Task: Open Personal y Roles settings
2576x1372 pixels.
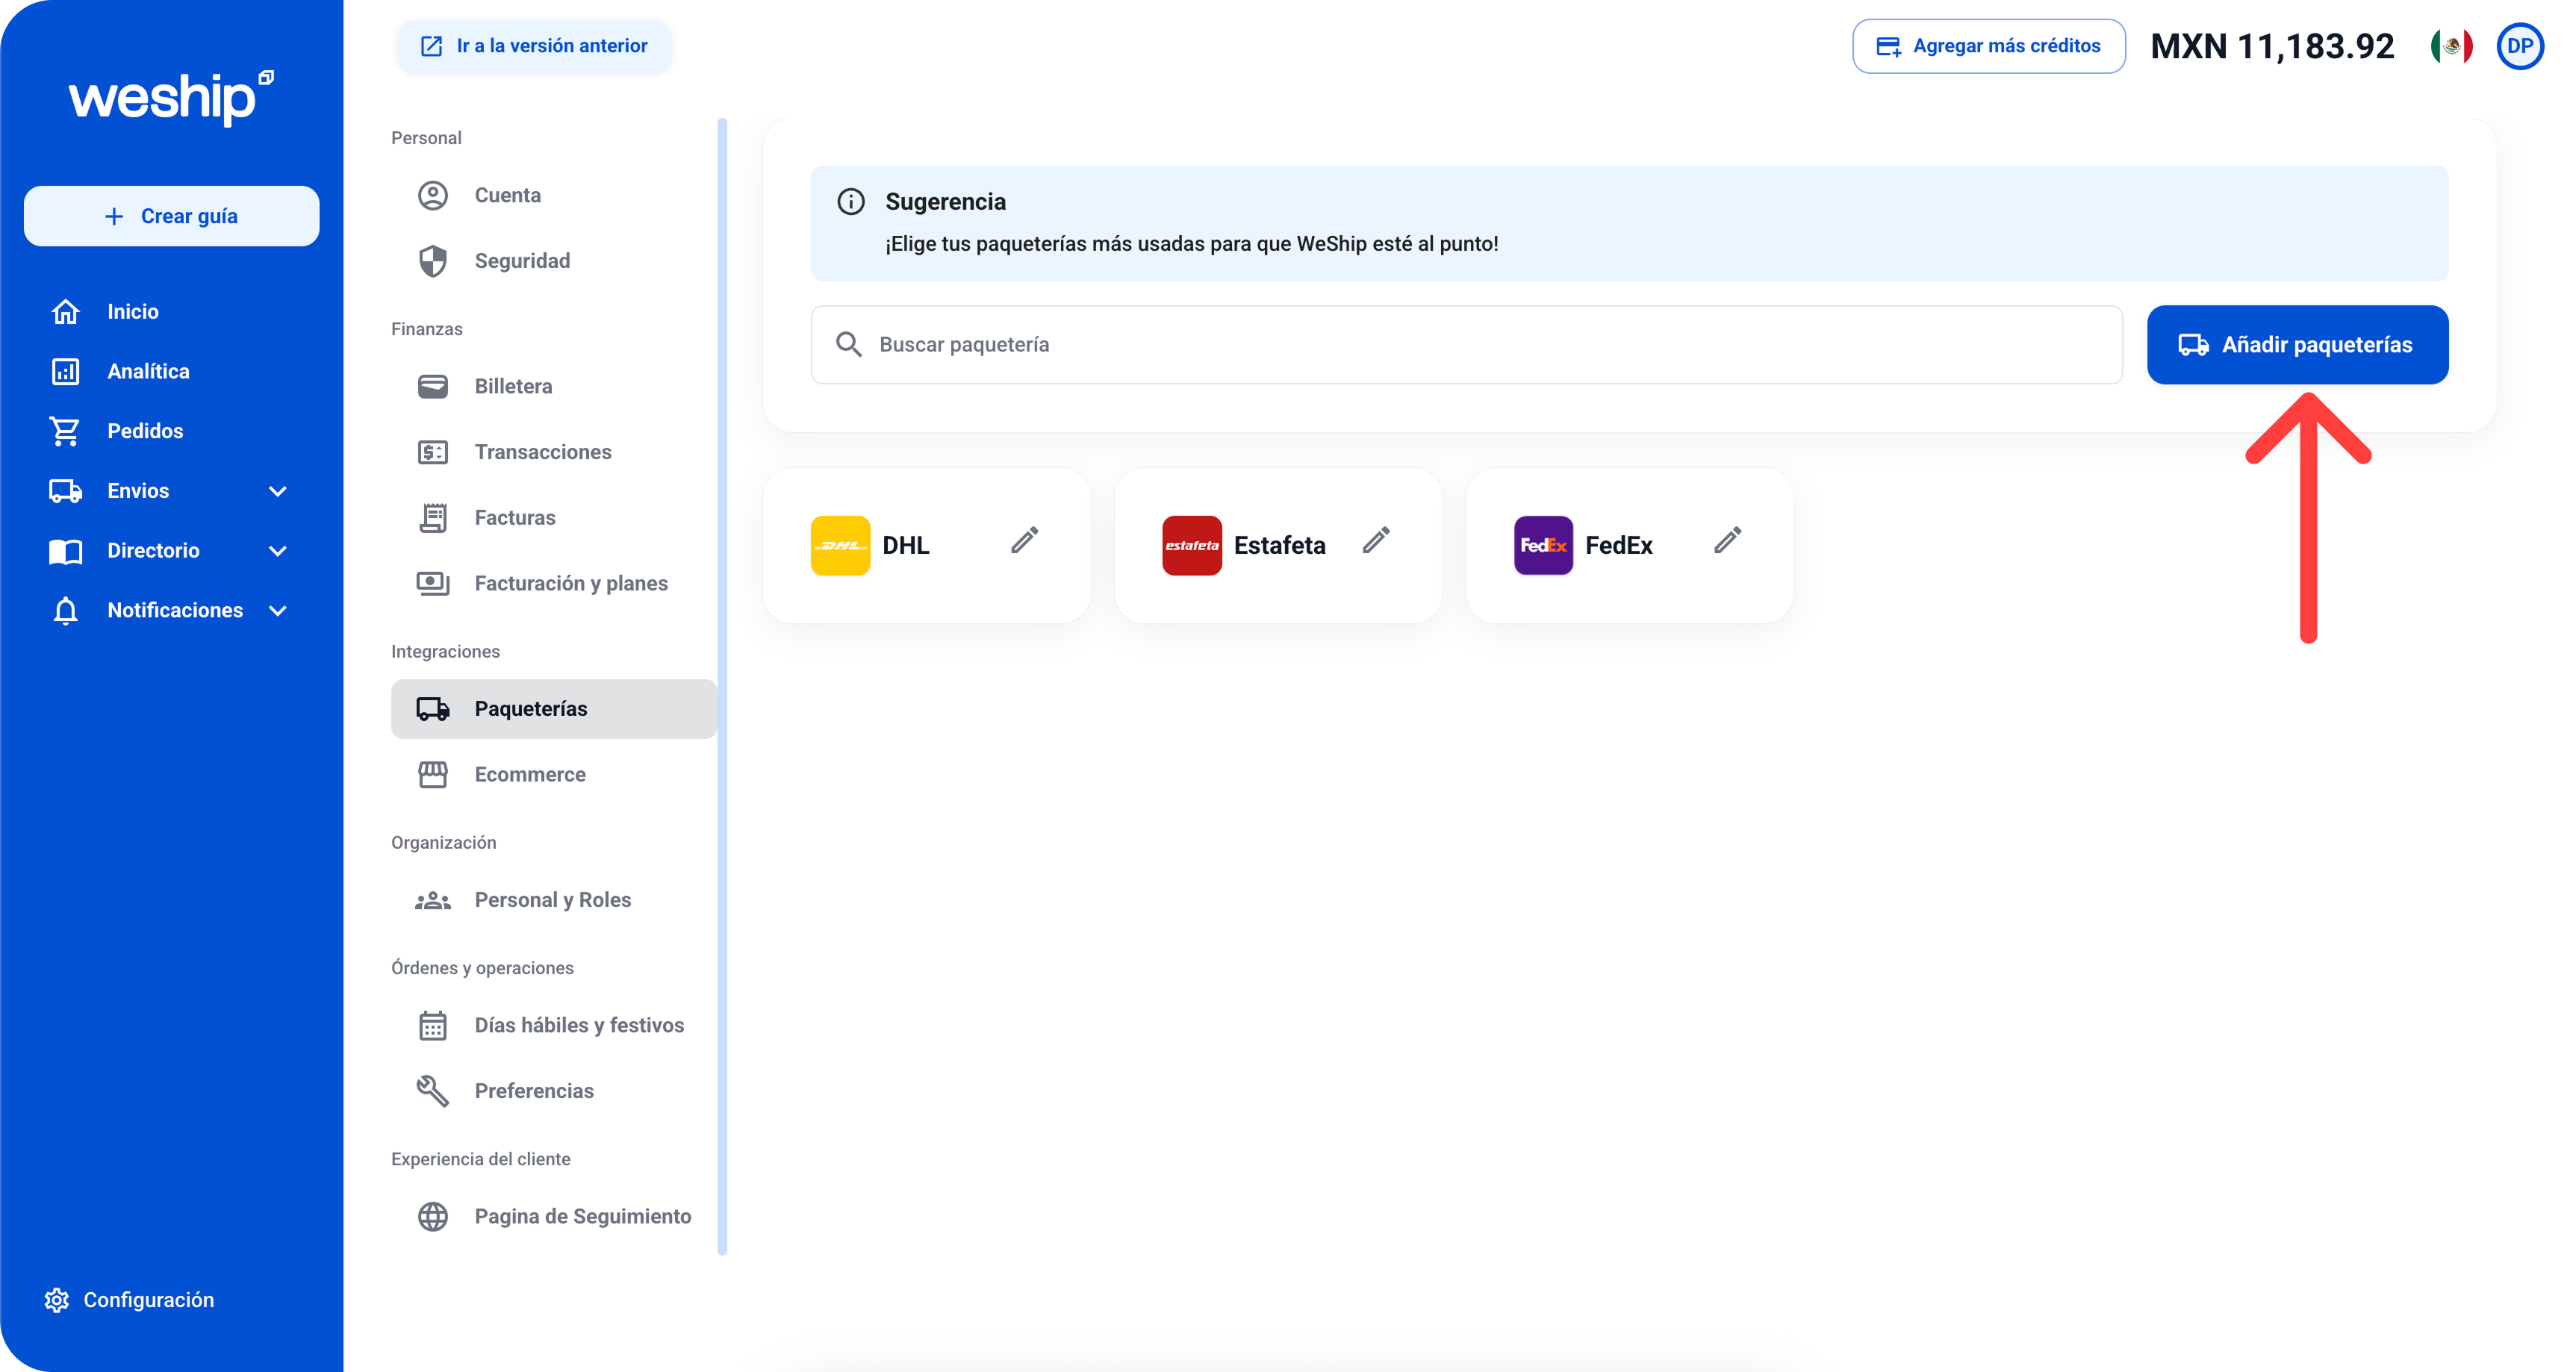Action: point(552,900)
